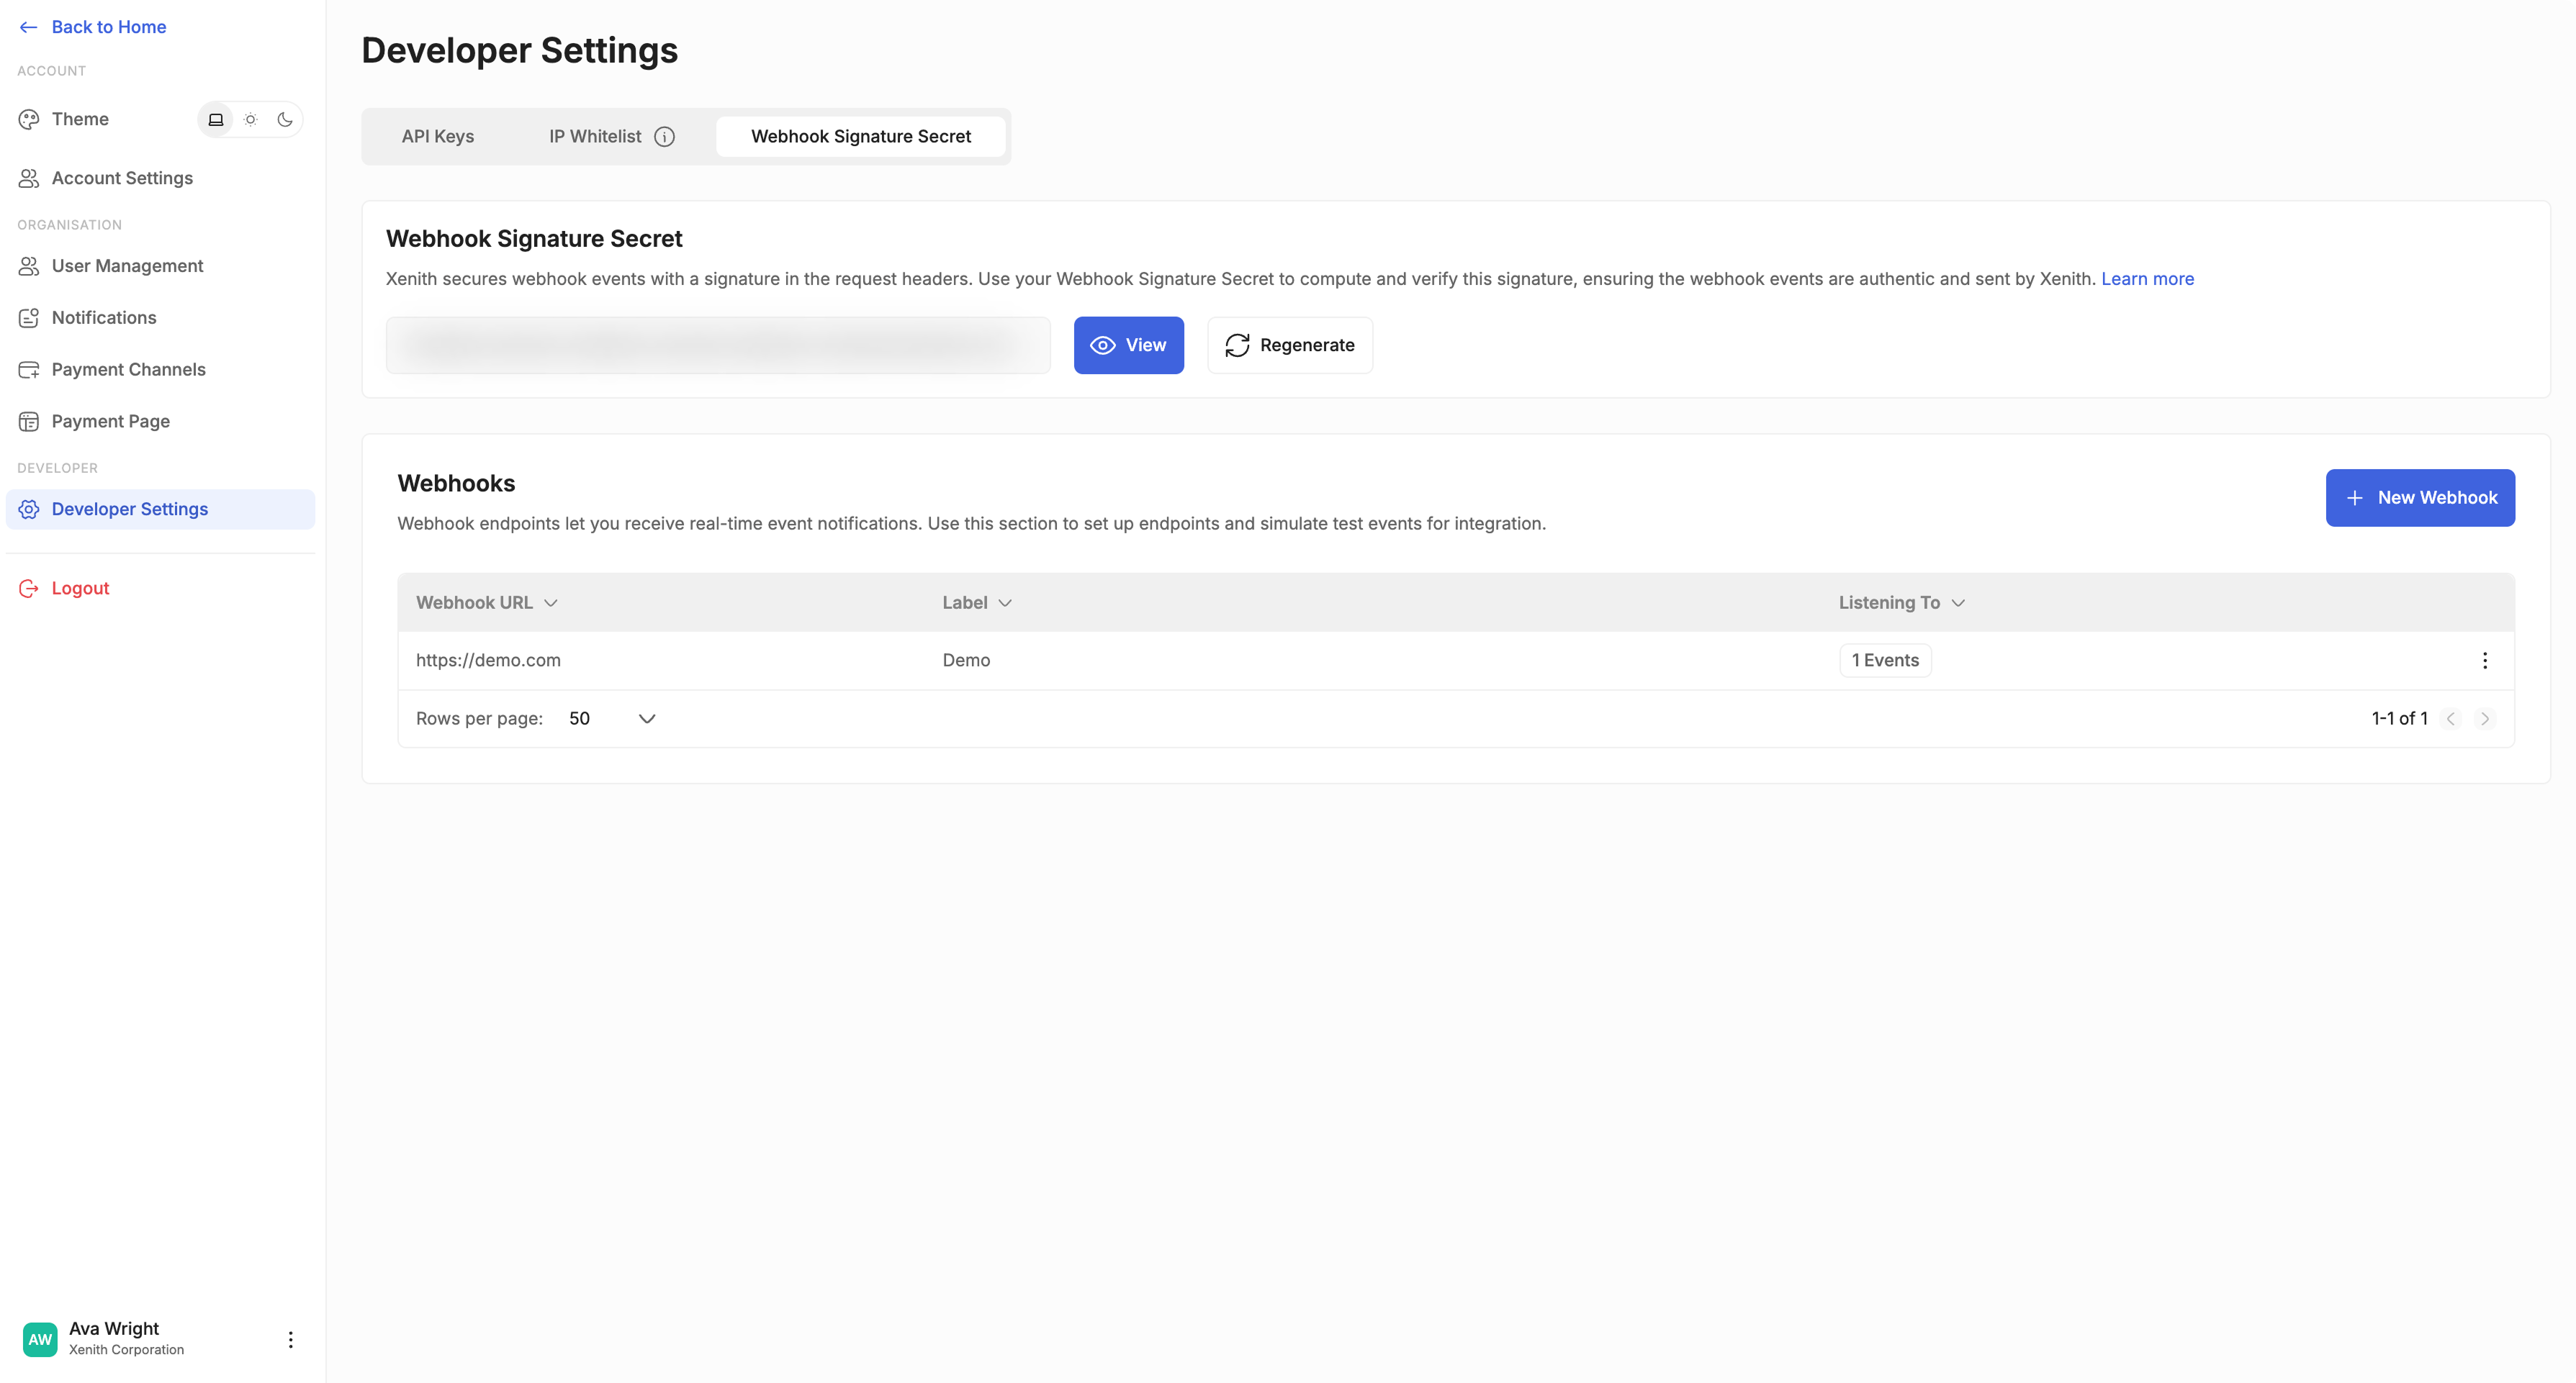Open Payment Channels in the sidebar
This screenshot has height=1383, width=2576.
point(128,370)
